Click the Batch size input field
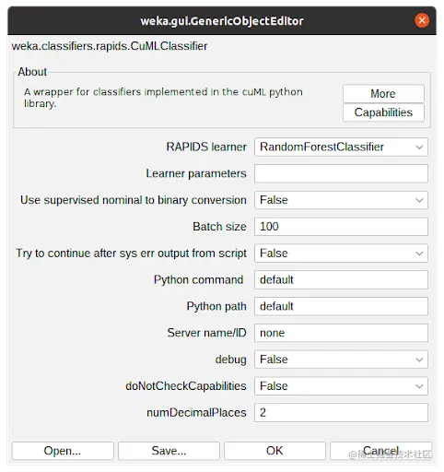 pos(341,227)
